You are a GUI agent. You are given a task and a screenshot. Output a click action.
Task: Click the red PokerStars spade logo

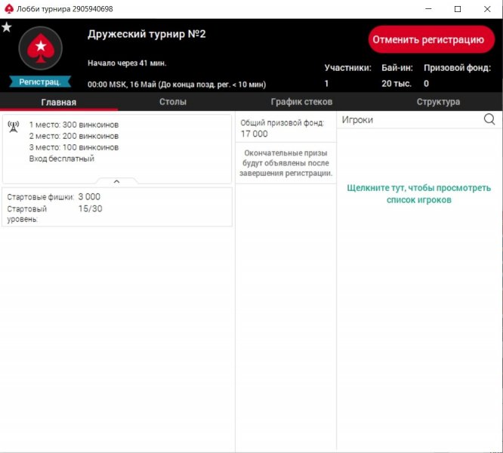point(39,50)
